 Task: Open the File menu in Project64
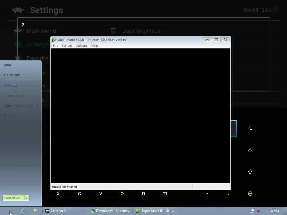coord(55,46)
